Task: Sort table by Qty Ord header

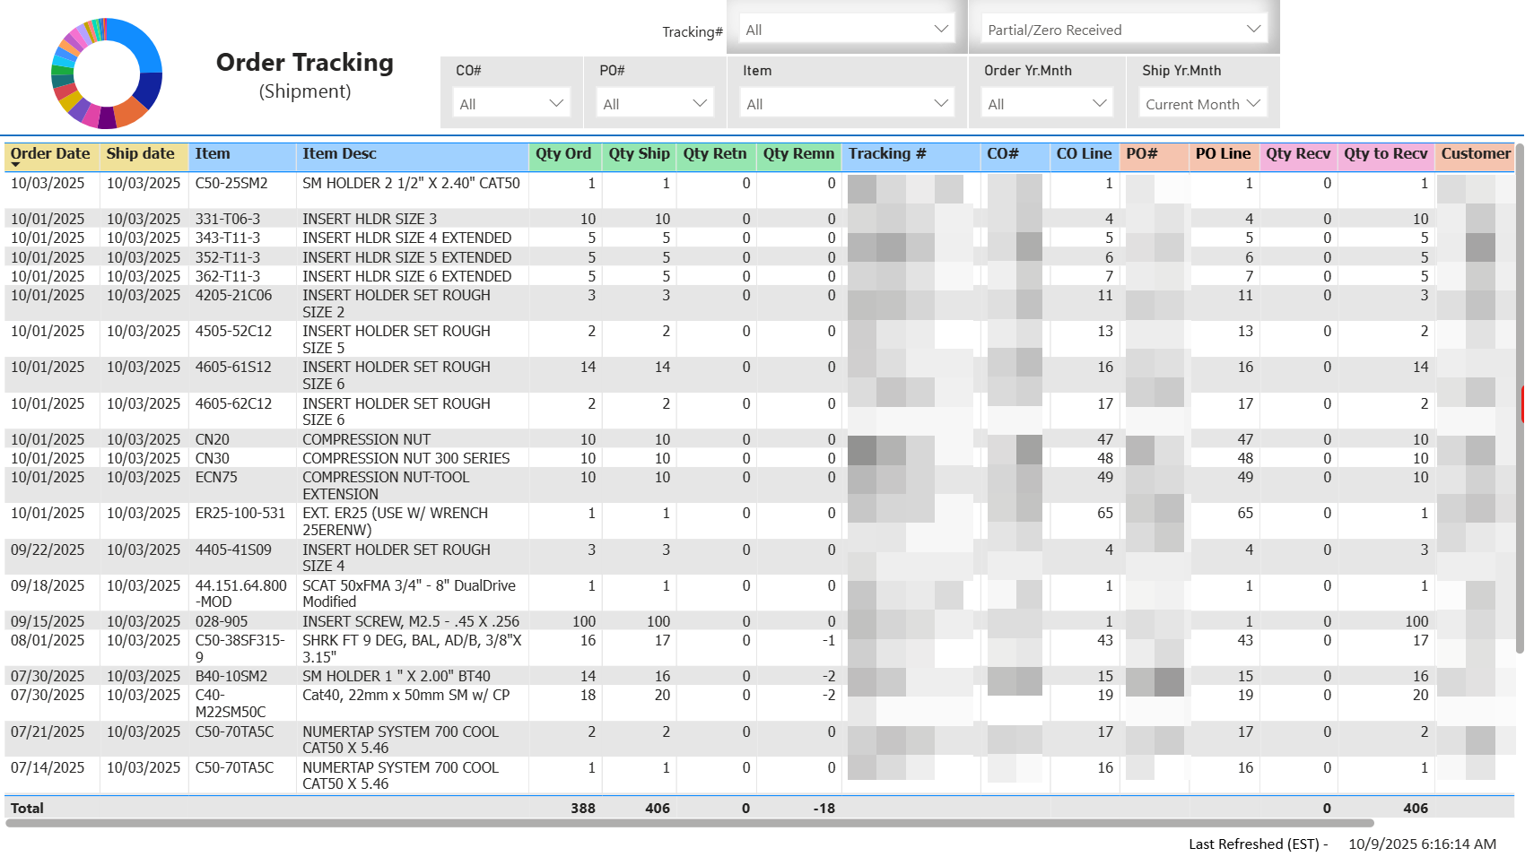Action: (563, 154)
